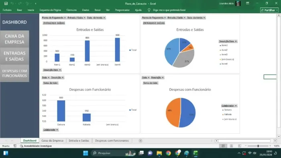Image resolution: width=281 pixels, height=158 pixels.
Task: Click the Save icon in the title bar
Action: [6, 4]
